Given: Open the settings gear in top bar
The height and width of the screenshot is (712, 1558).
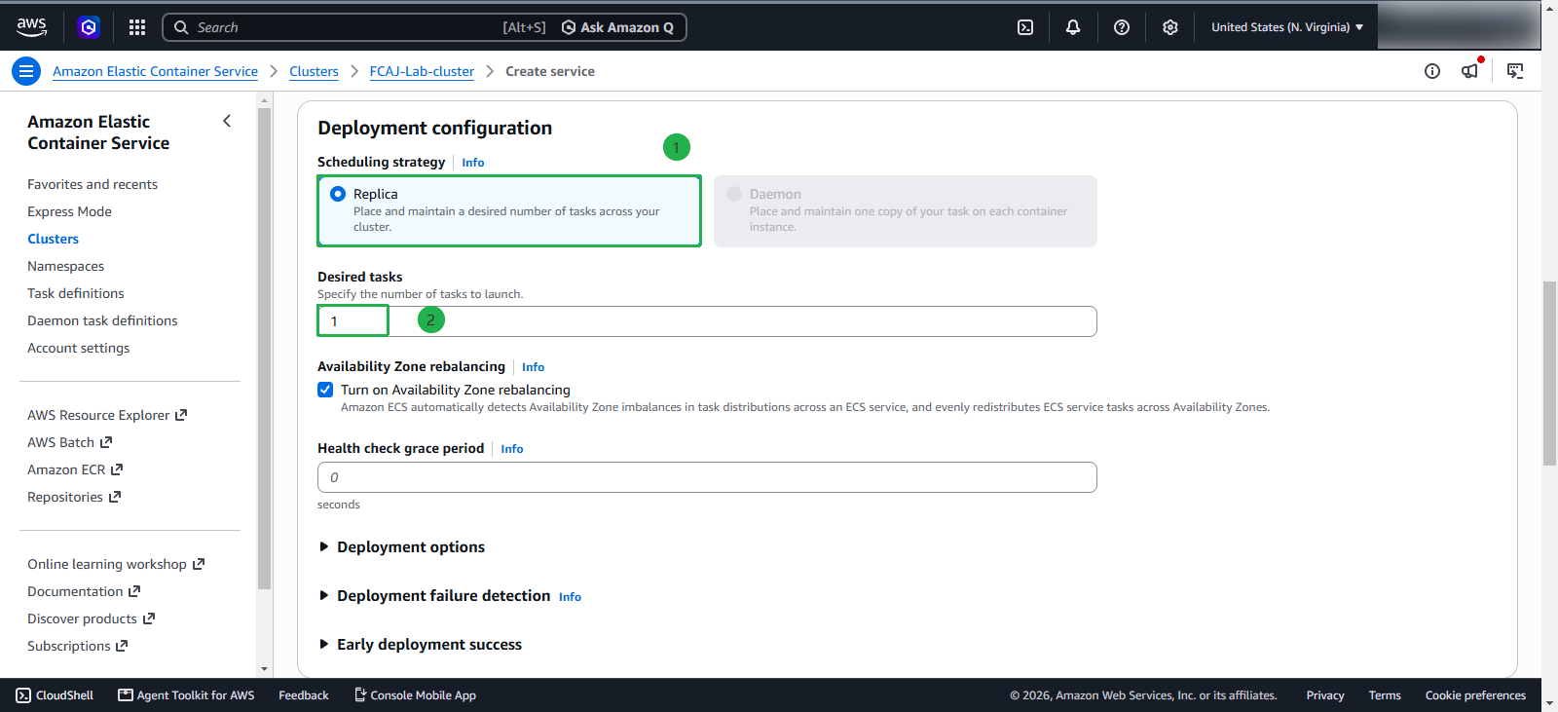Looking at the screenshot, I should pos(1170,27).
